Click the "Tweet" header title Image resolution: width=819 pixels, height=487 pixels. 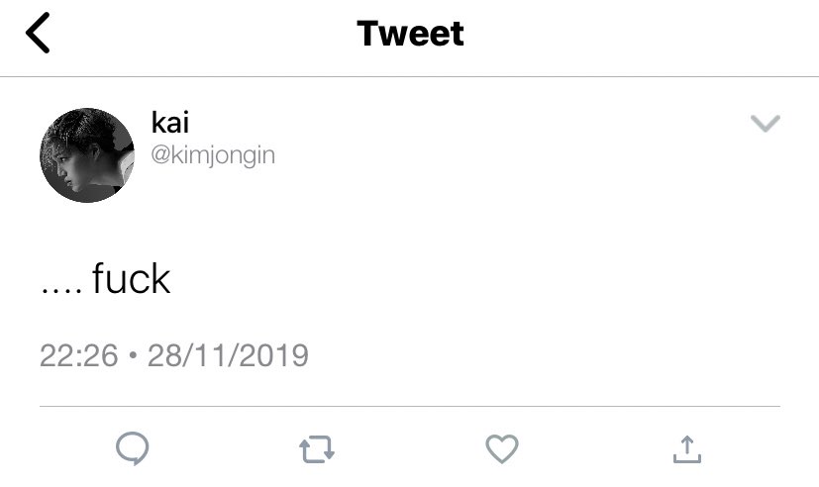point(410,34)
